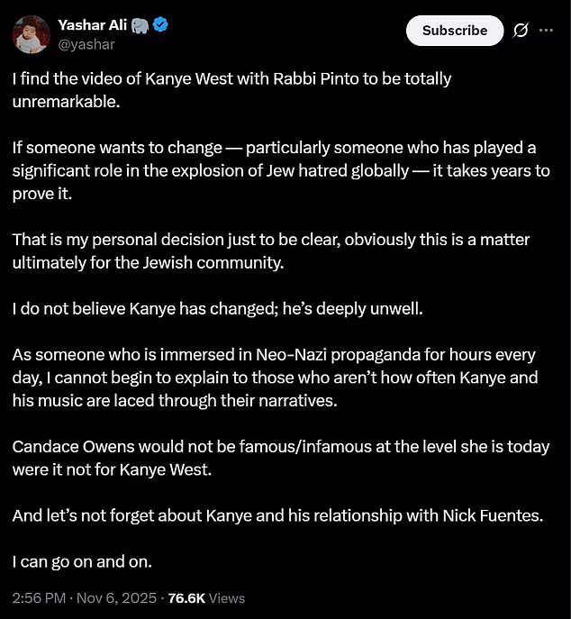Click the paragraph mentioning Rabbi Pinto
Screen dimensions: 571x619
(x=231, y=88)
